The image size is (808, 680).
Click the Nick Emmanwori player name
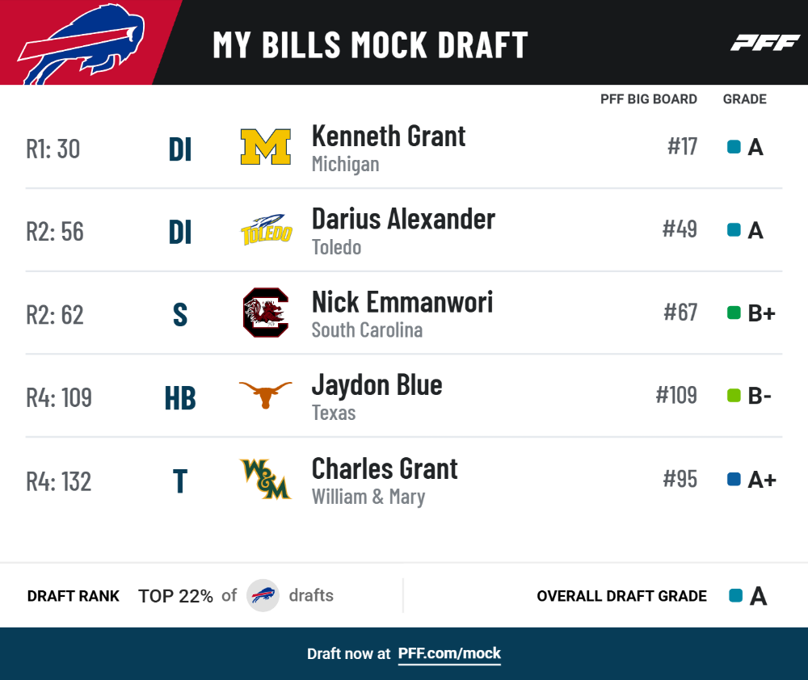[x=402, y=302]
